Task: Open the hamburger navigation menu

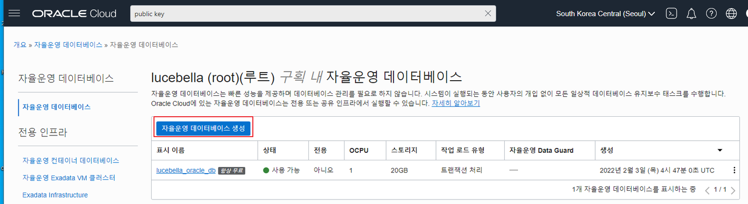Action: click(14, 13)
